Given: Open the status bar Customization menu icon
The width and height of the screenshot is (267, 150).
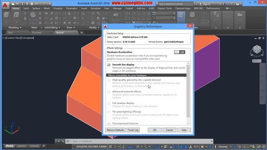Looking at the screenshot, I should point(264,147).
